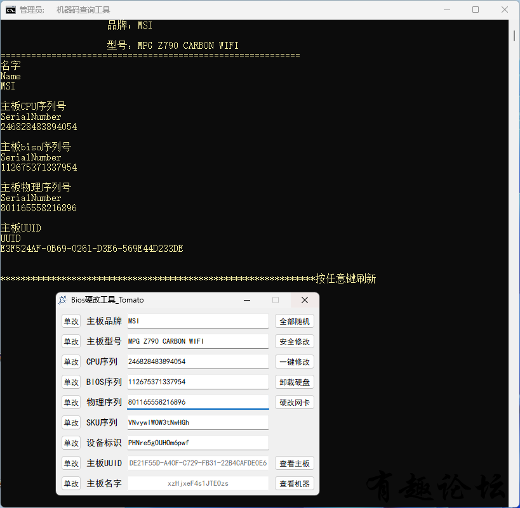This screenshot has width=520, height=508.
Task: Click the 单改 button beside 主板名字
Action: (71, 483)
